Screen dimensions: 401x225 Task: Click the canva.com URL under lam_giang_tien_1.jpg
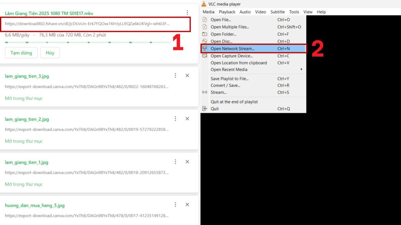point(87,173)
